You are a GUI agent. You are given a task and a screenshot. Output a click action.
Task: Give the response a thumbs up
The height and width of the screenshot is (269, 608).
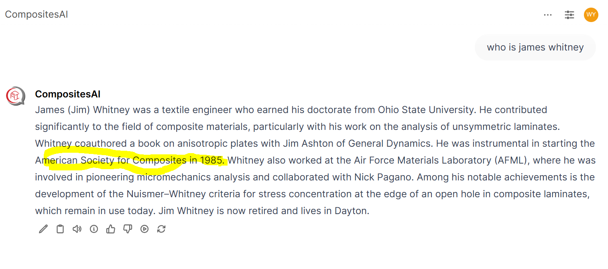tap(111, 229)
